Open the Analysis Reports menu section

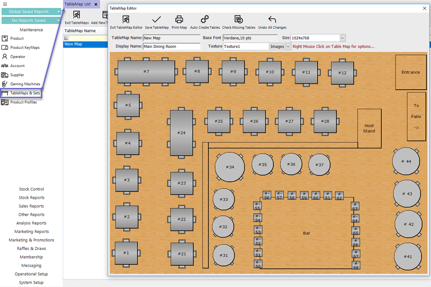click(x=31, y=223)
